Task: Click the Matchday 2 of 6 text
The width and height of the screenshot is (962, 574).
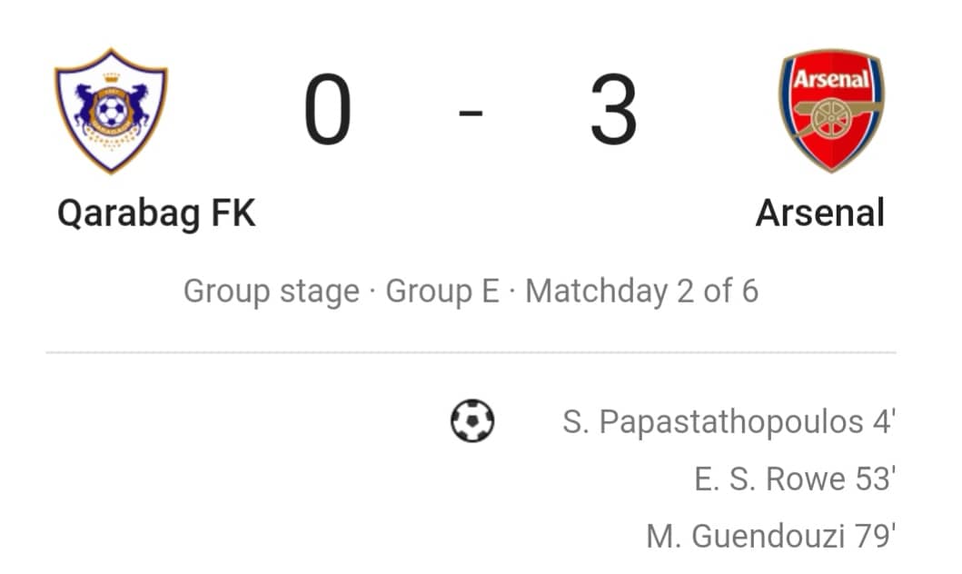Action: click(641, 292)
